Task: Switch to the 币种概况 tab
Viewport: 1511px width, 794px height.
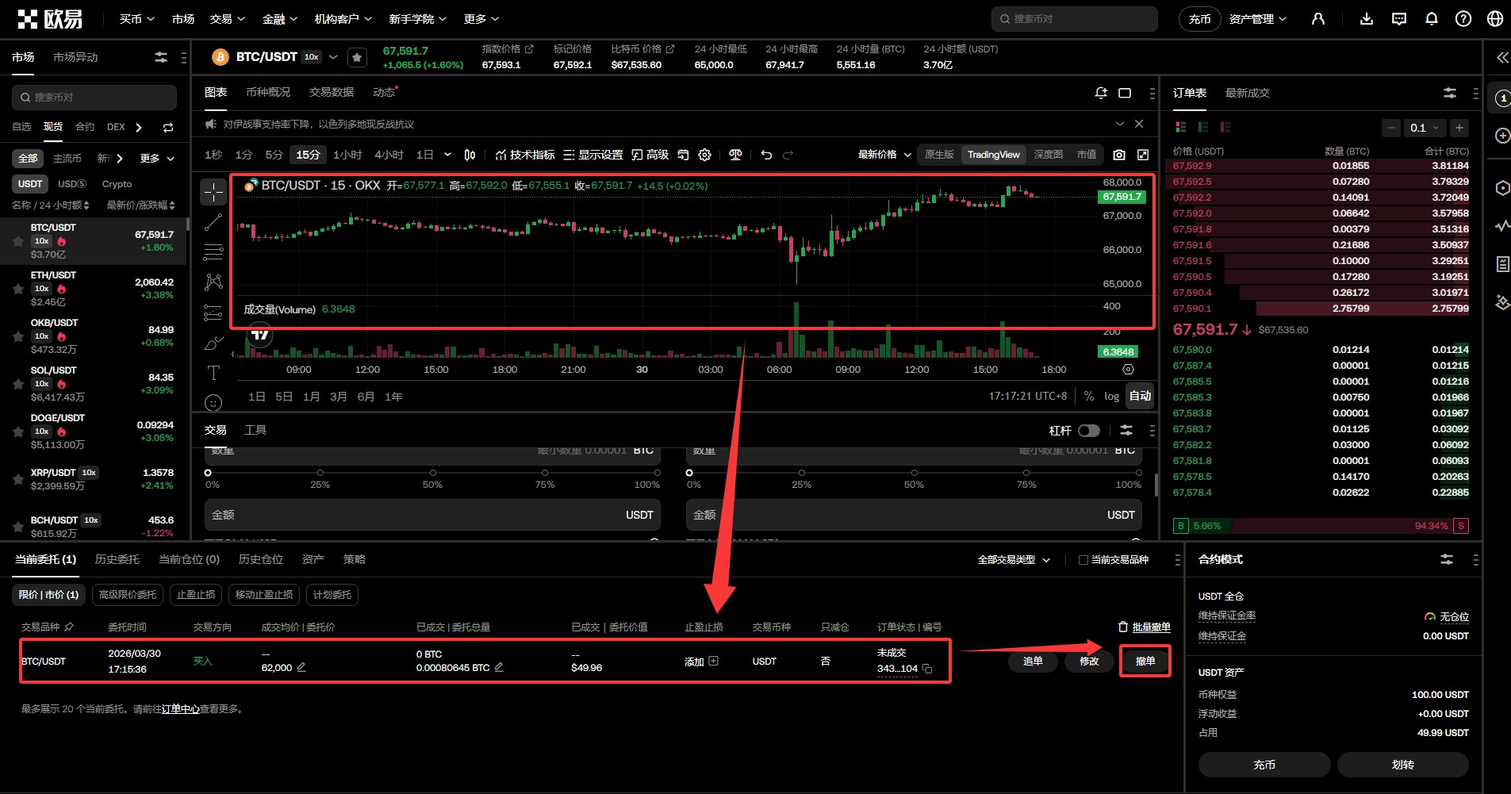Action: (268, 93)
